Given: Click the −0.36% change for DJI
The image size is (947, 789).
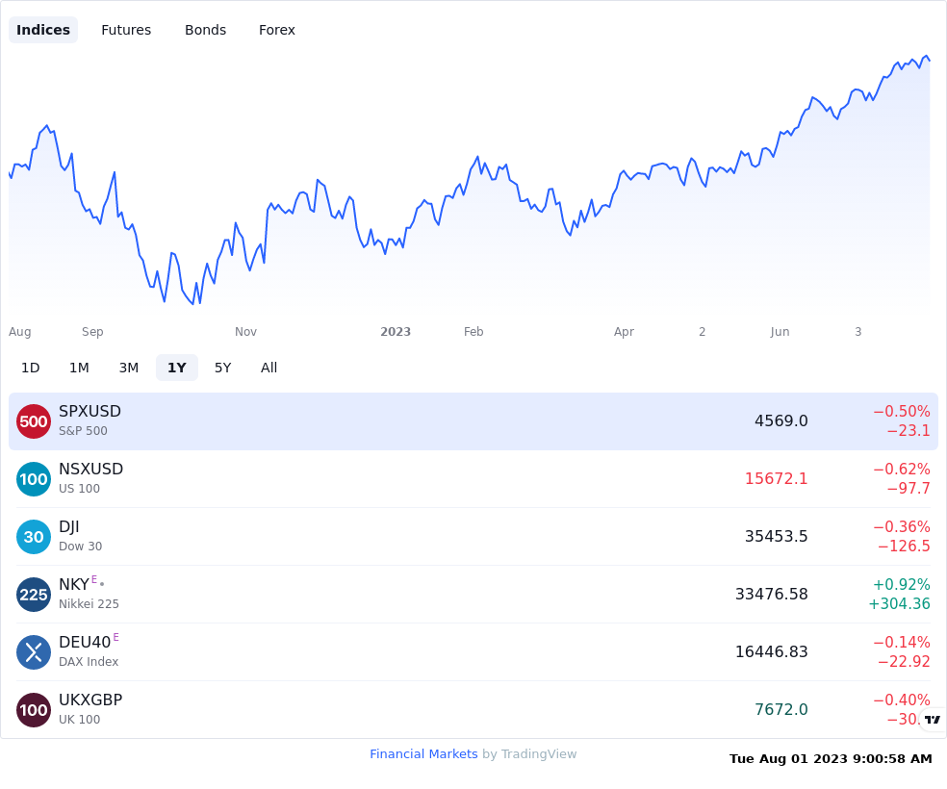Looking at the screenshot, I should (x=902, y=526).
